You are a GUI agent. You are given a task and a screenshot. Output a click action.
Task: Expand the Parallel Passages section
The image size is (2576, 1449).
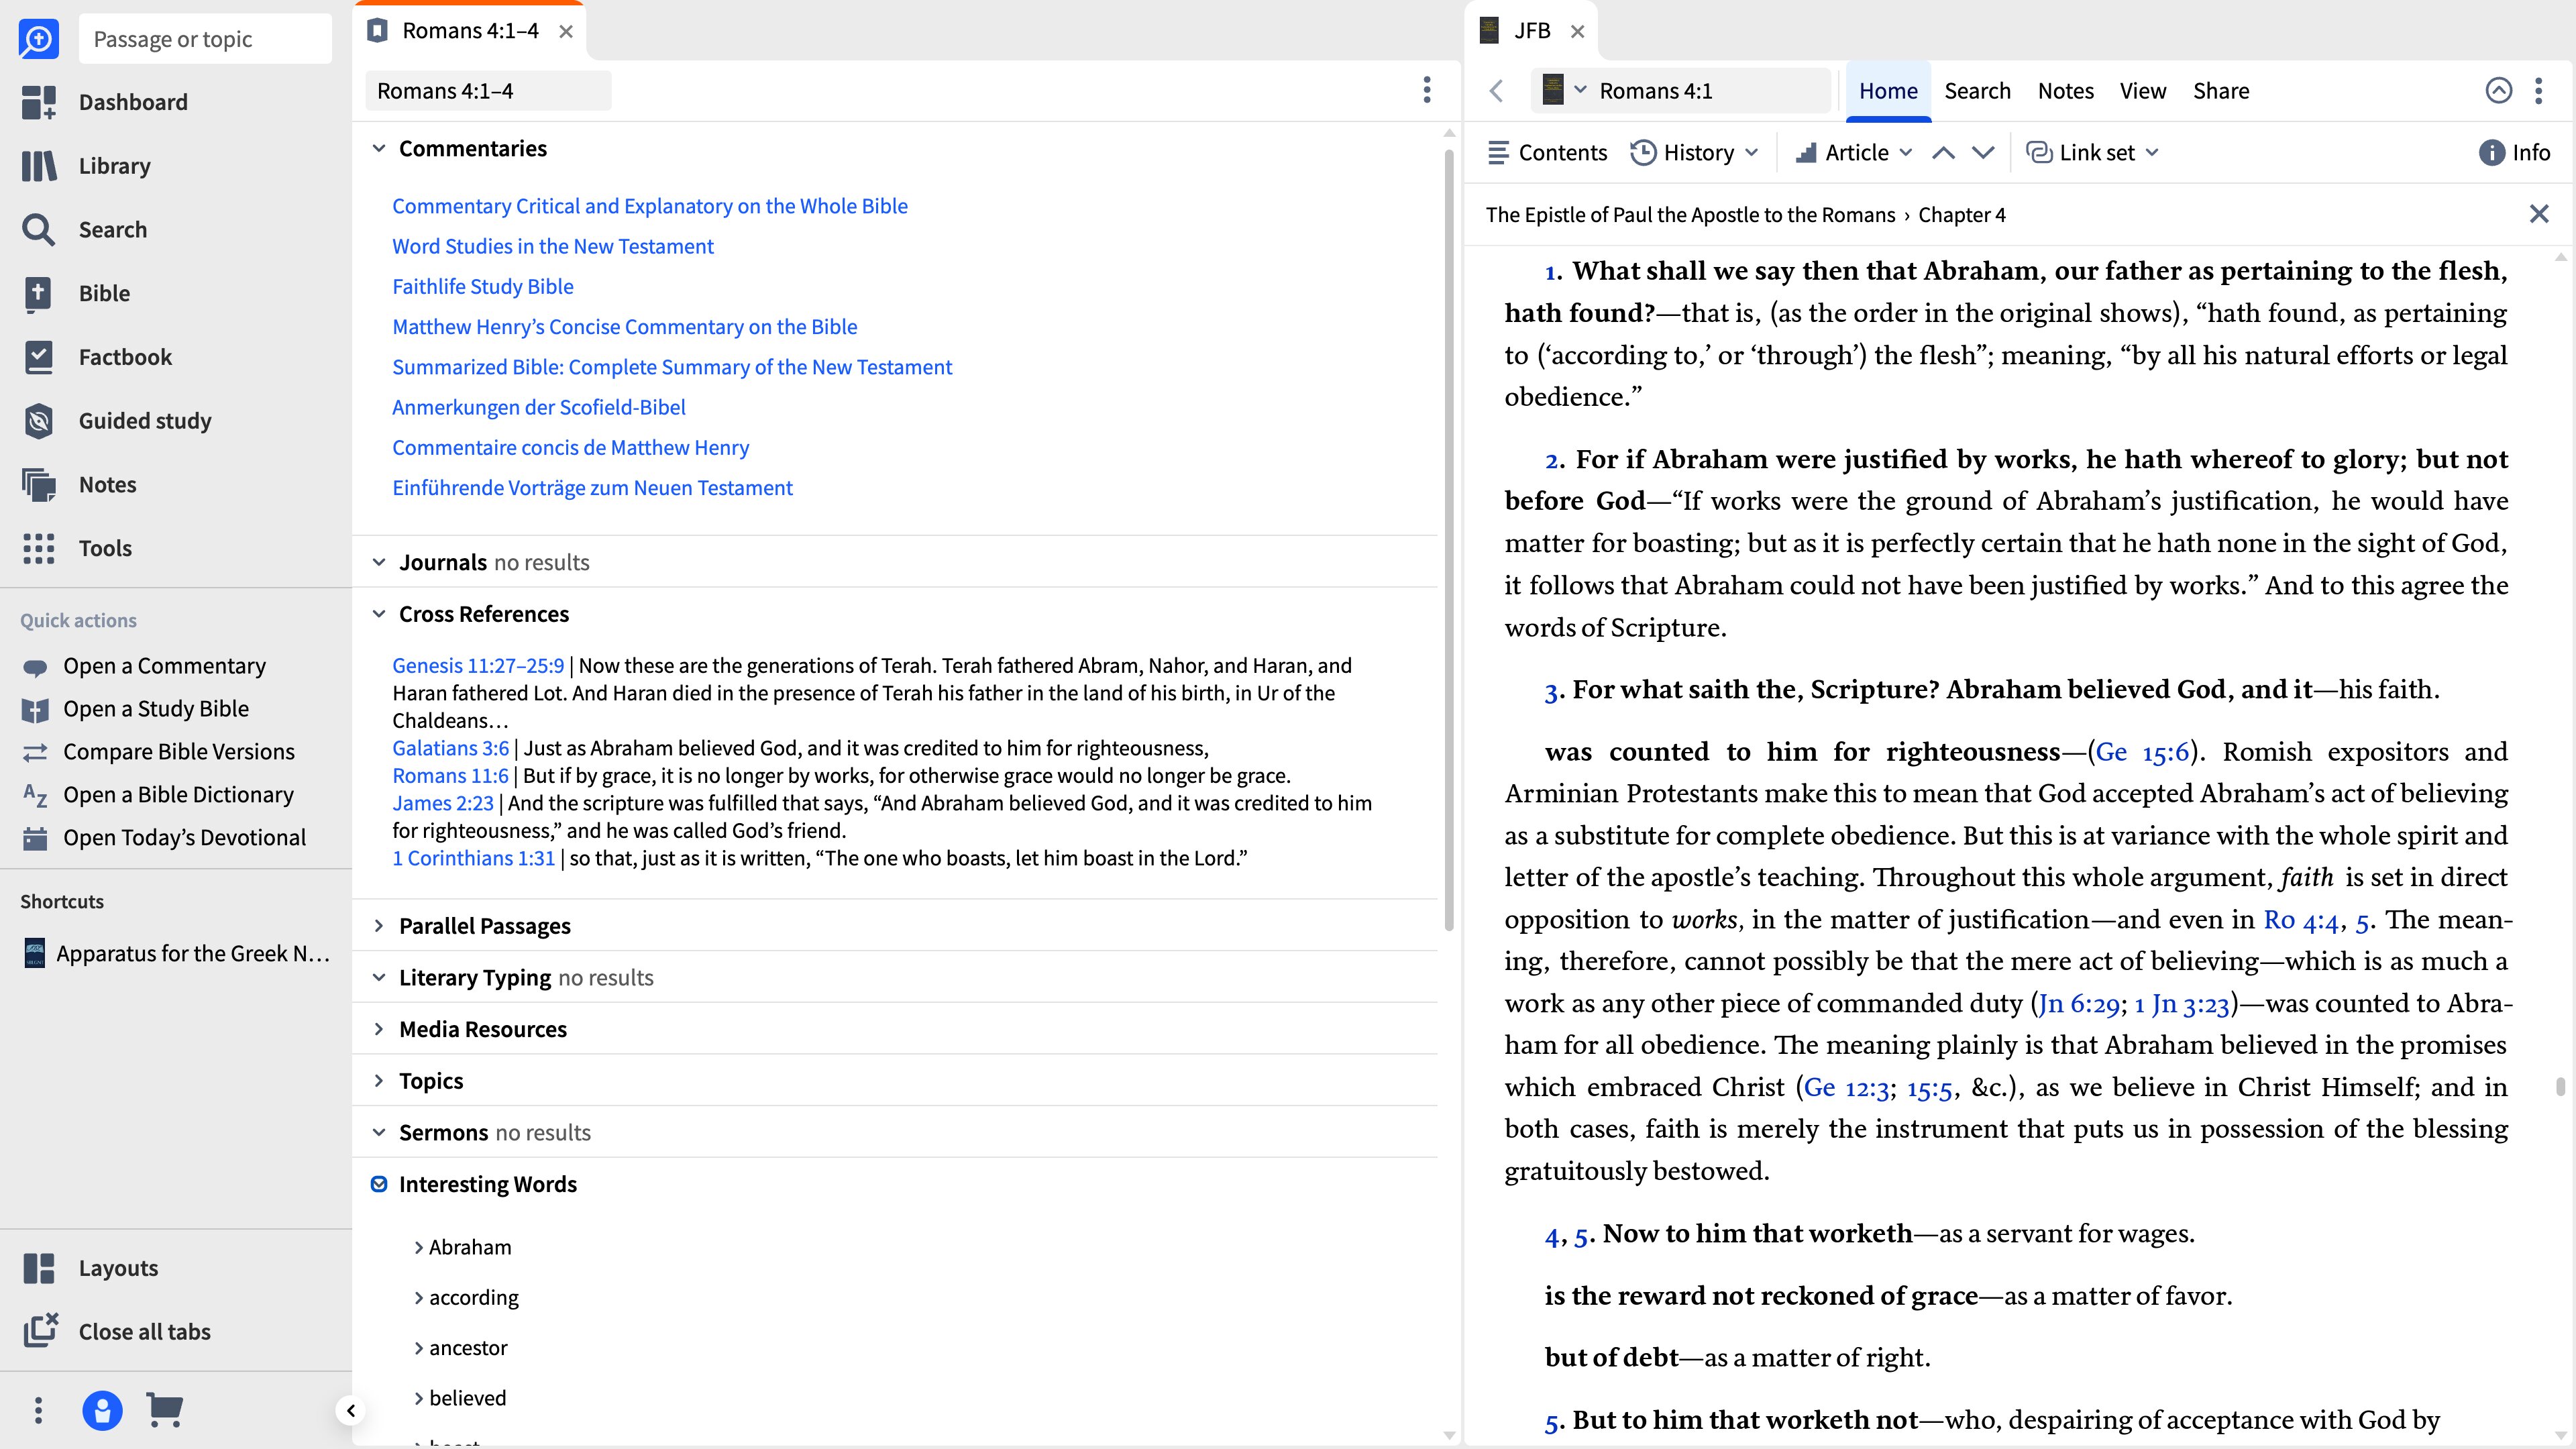pos(379,926)
